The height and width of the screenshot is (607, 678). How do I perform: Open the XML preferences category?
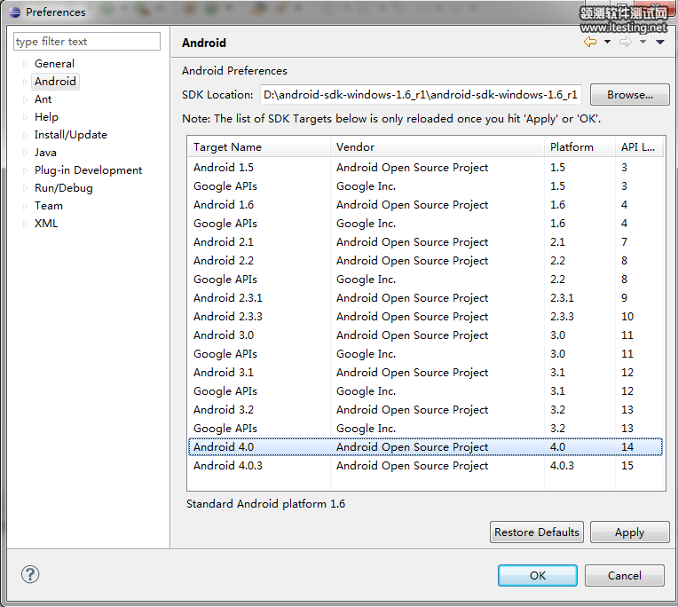point(46,223)
